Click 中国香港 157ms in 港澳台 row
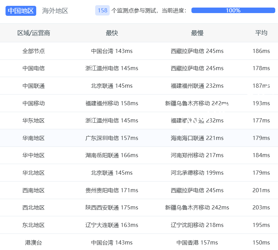The height and width of the screenshot is (250, 278). pos(197,242)
